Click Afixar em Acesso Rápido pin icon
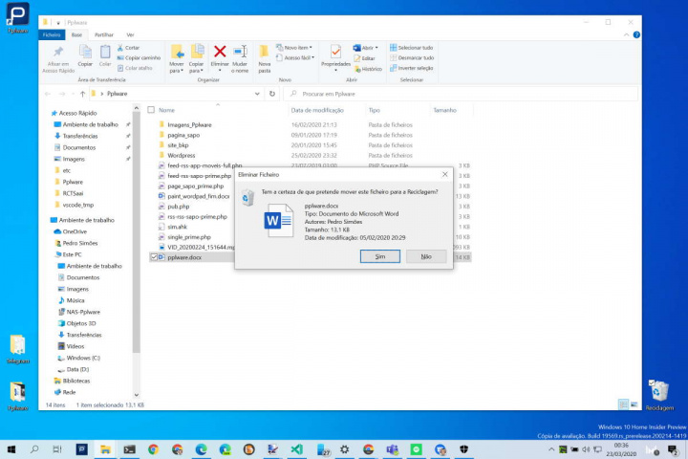This screenshot has width=688, height=459. 58,54
